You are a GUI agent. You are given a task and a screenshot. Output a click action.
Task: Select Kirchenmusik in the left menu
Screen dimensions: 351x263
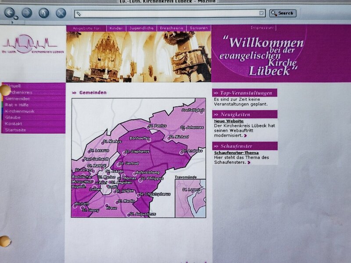pyautogui.click(x=20, y=111)
